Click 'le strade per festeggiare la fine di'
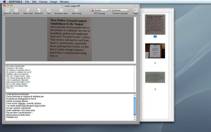This screenshot has height=132, width=211. pyautogui.click(x=21, y=99)
